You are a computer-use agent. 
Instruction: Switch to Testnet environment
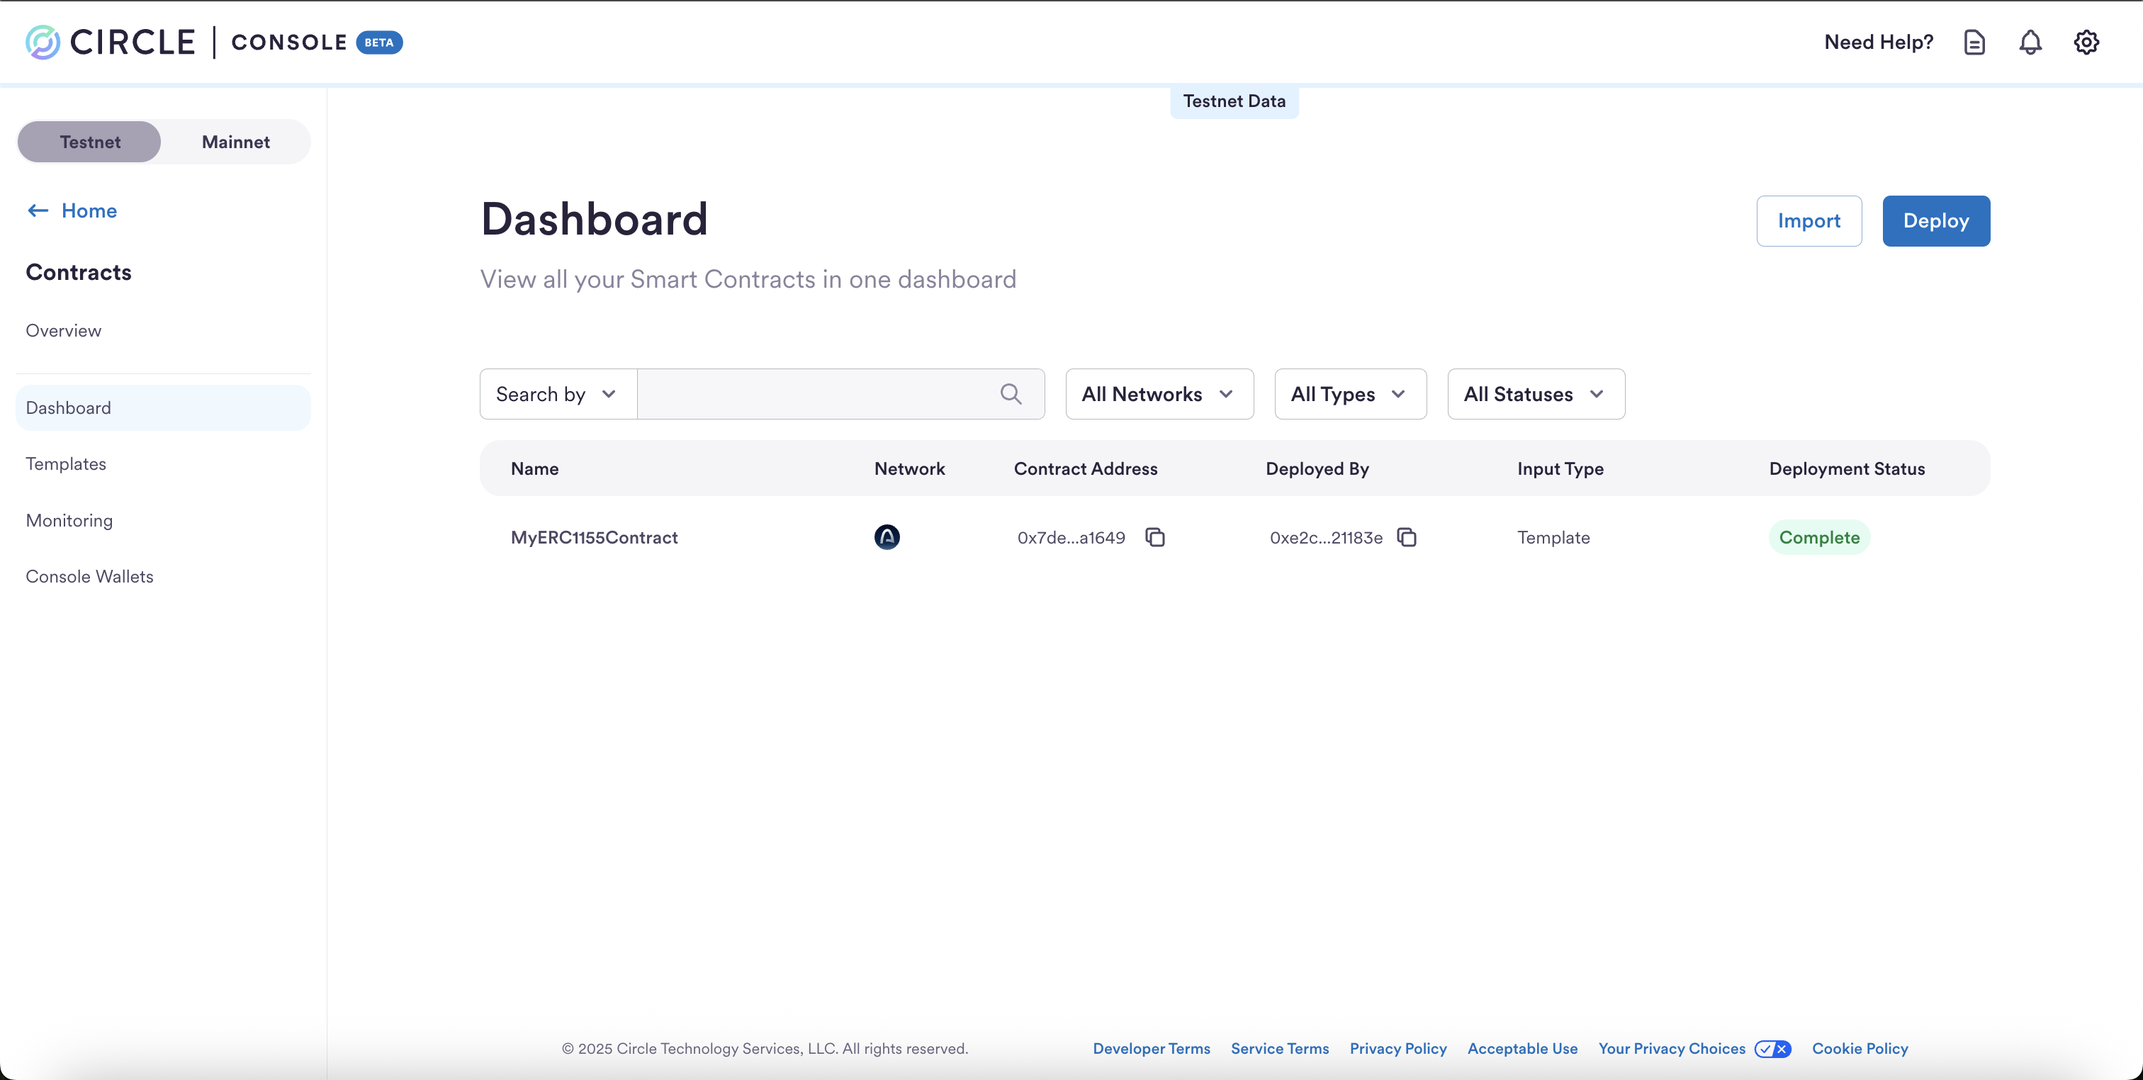tap(90, 142)
